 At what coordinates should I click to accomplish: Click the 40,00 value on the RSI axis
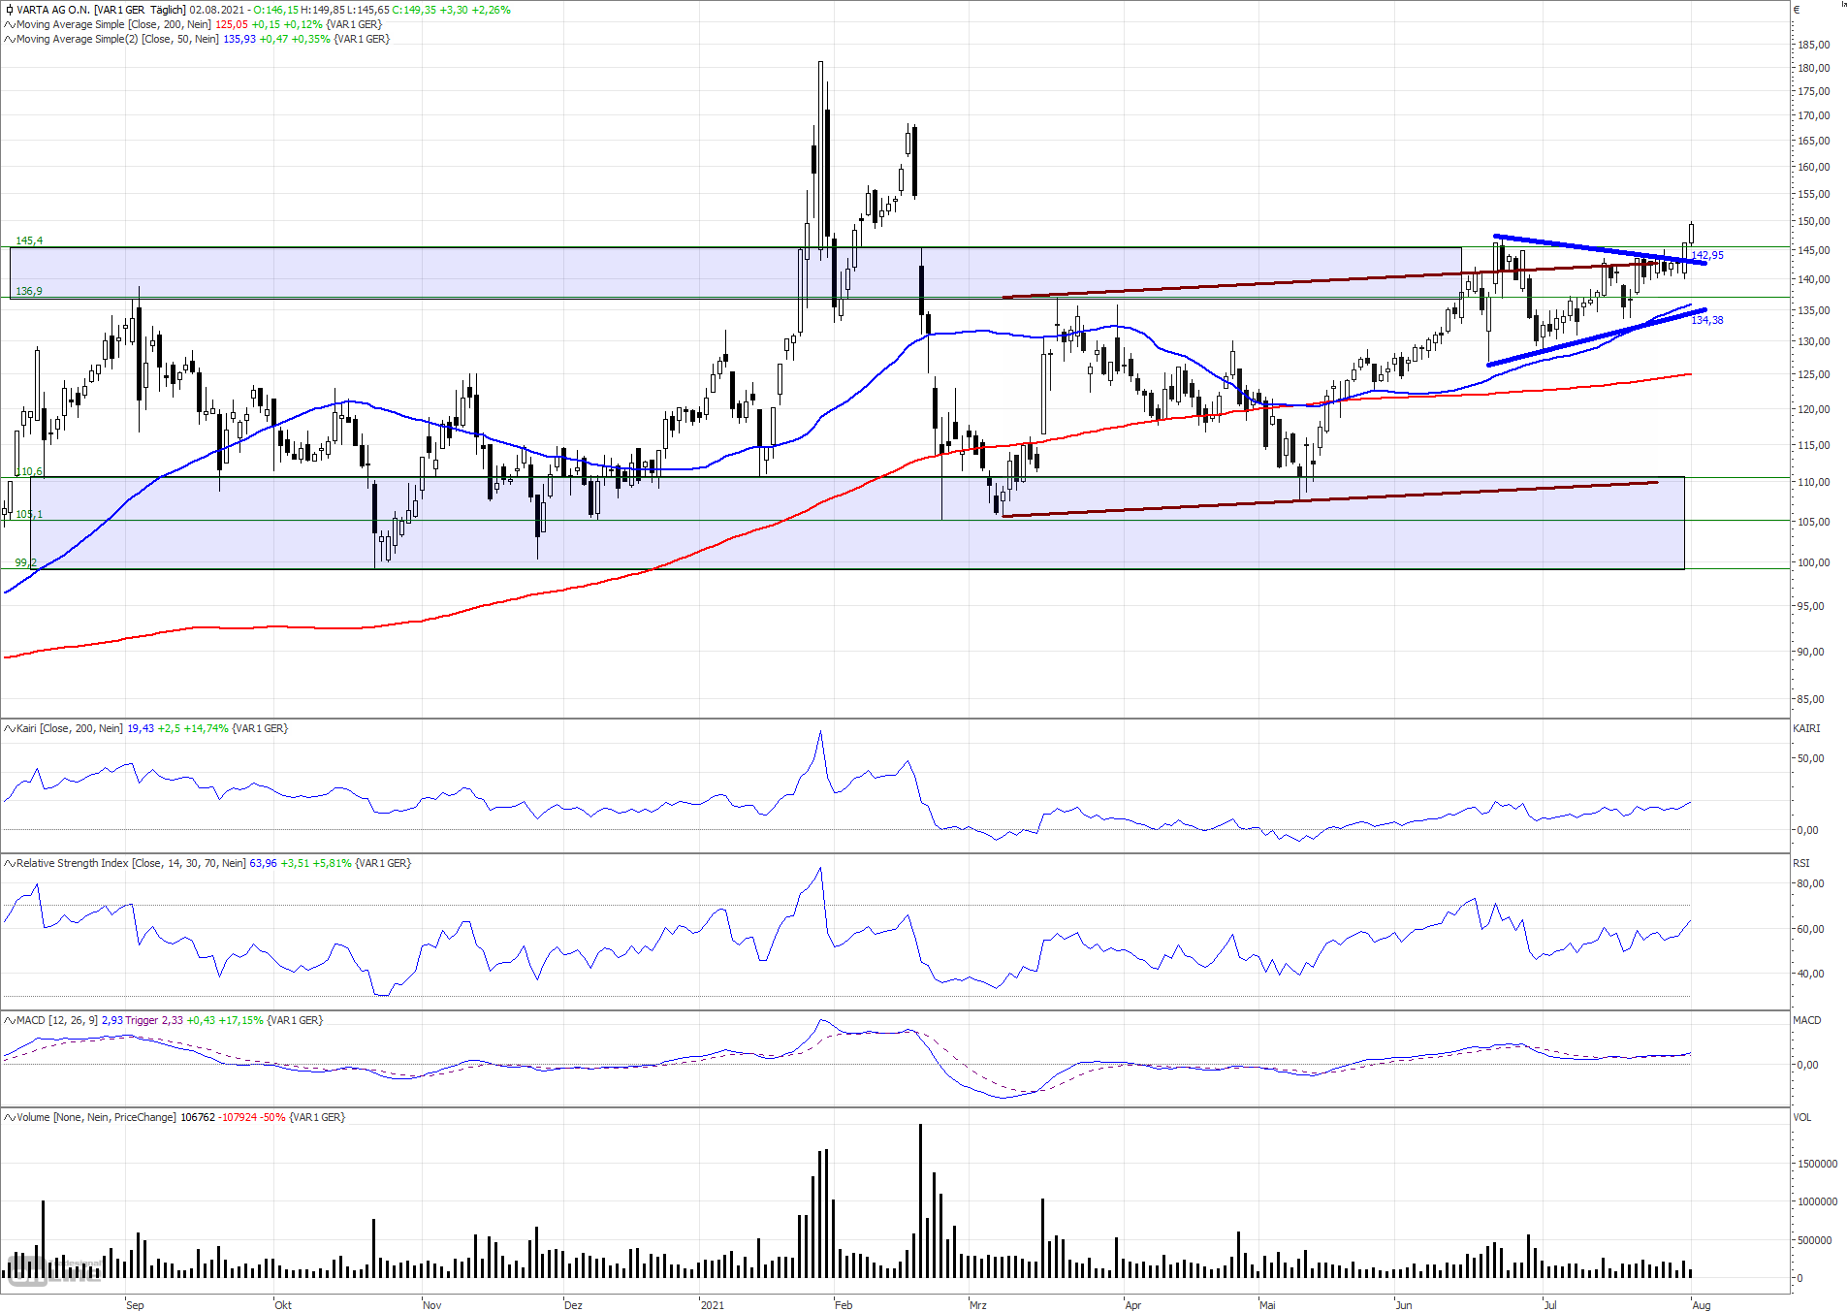tap(1811, 975)
